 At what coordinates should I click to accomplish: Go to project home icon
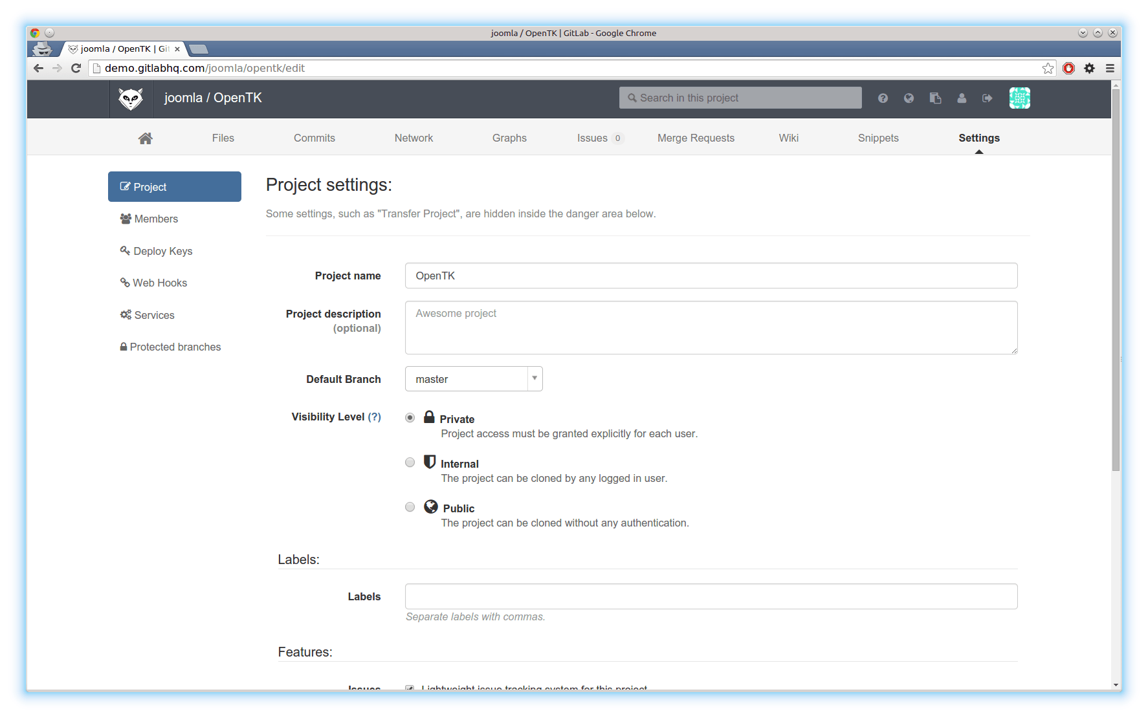pyautogui.click(x=145, y=138)
